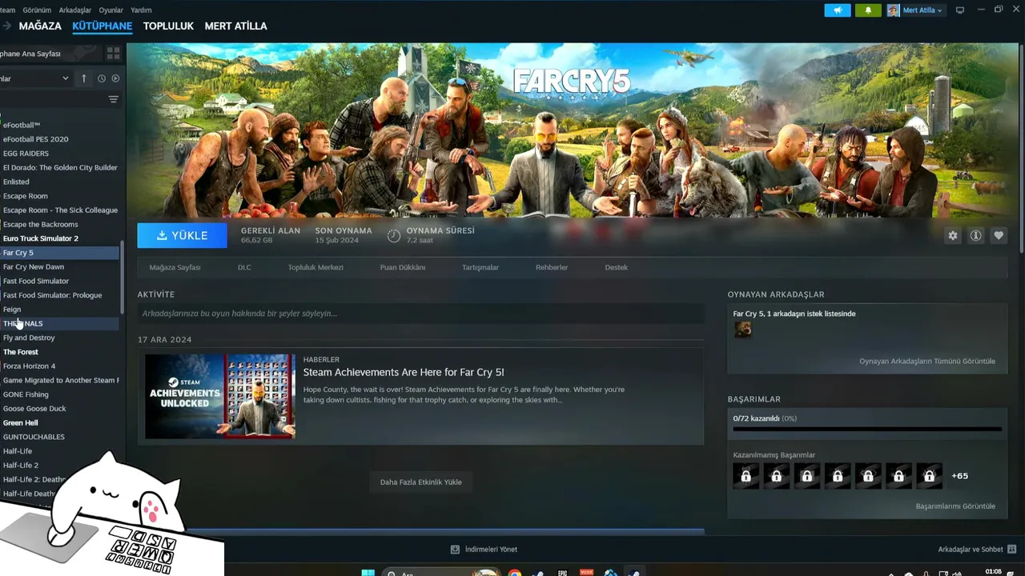Select Forza Horizon 4 in library

click(29, 366)
